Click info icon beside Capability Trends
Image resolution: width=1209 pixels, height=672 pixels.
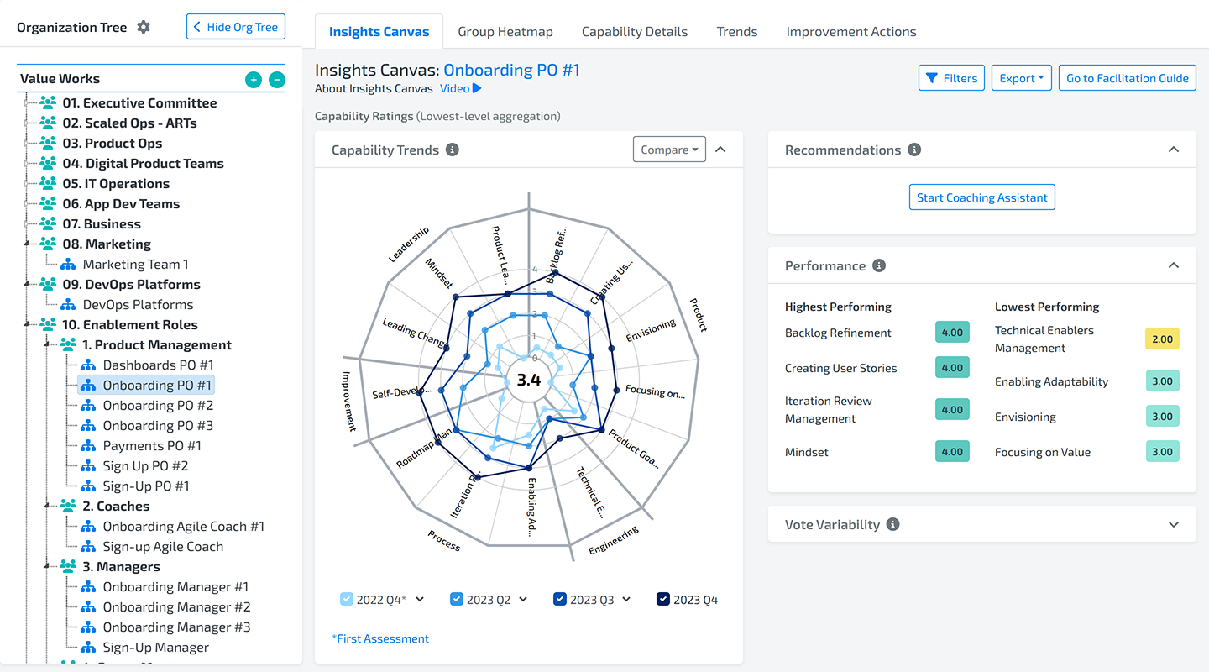pyautogui.click(x=453, y=150)
